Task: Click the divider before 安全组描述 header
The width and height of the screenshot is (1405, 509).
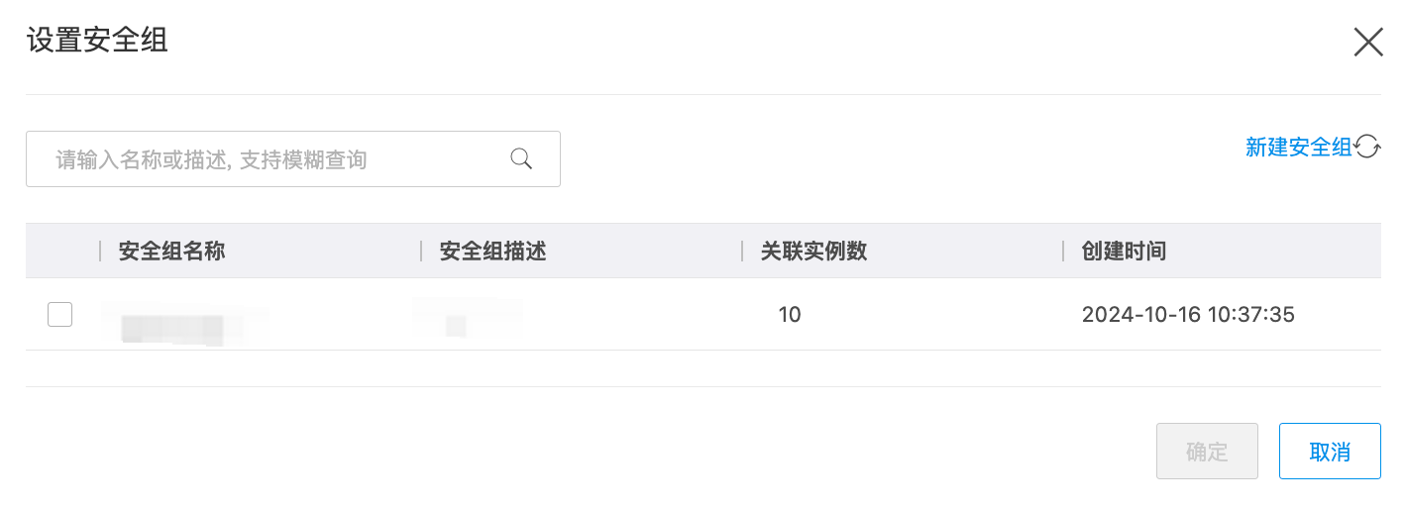Action: coord(421,251)
